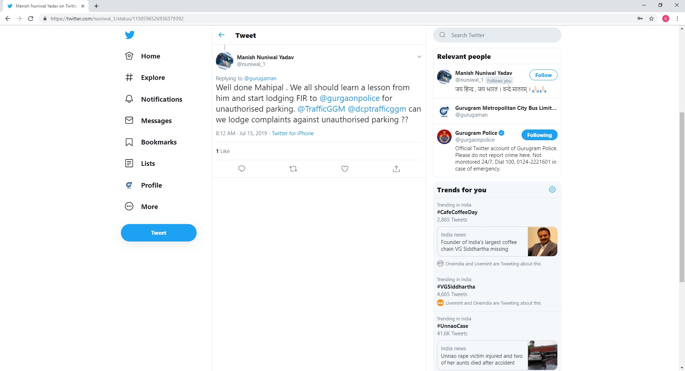Bookmark this page with star icon
Screen dimensions: 685x371
[651, 19]
